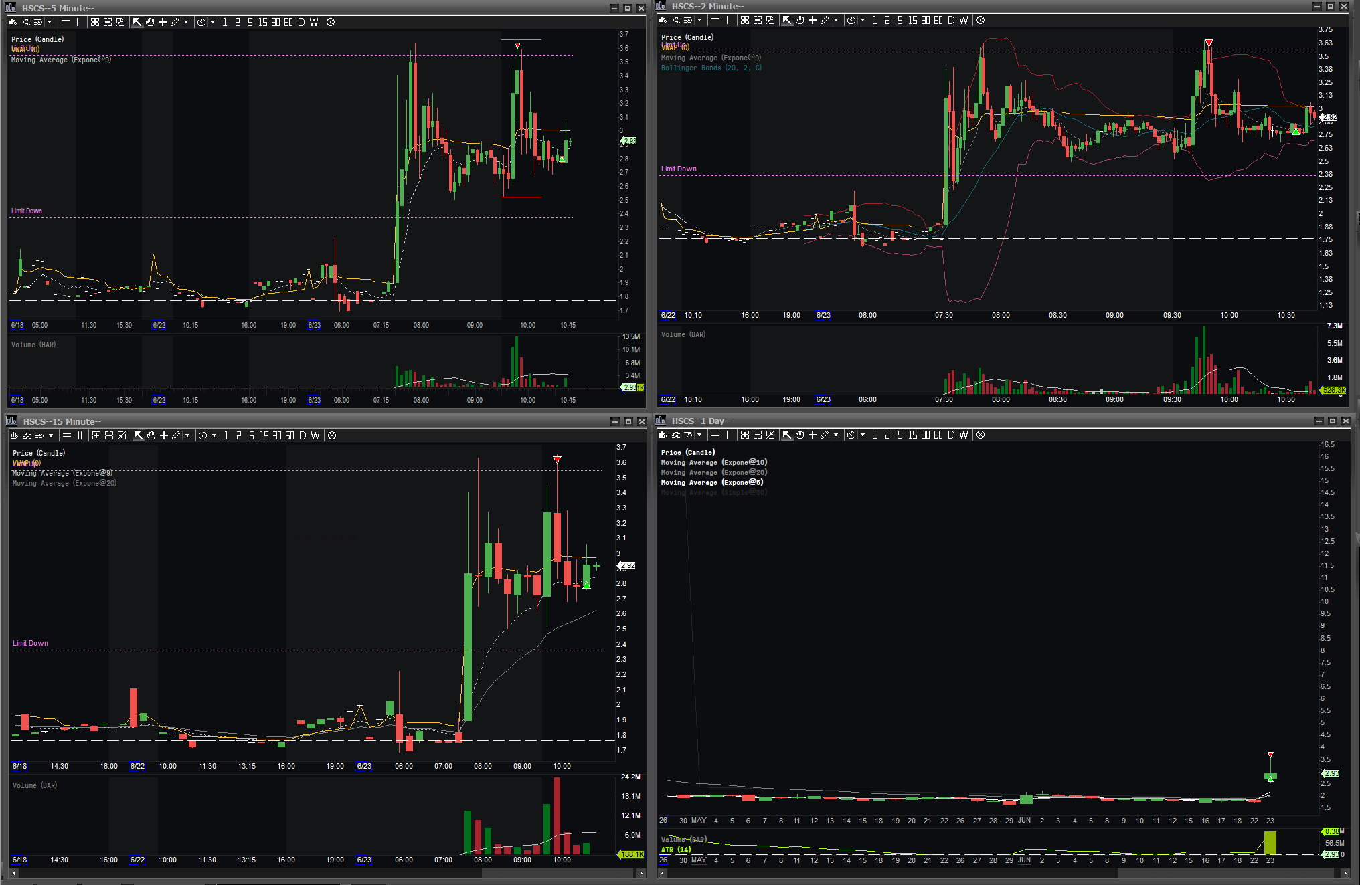This screenshot has height=885, width=1360.
Task: Expand time-range dropdown arrow in 5 Minute toolbar
Action: pyautogui.click(x=213, y=22)
